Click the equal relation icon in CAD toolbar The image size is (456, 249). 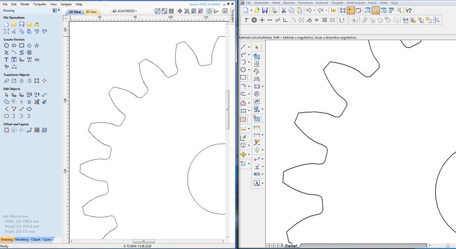pyautogui.click(x=316, y=20)
